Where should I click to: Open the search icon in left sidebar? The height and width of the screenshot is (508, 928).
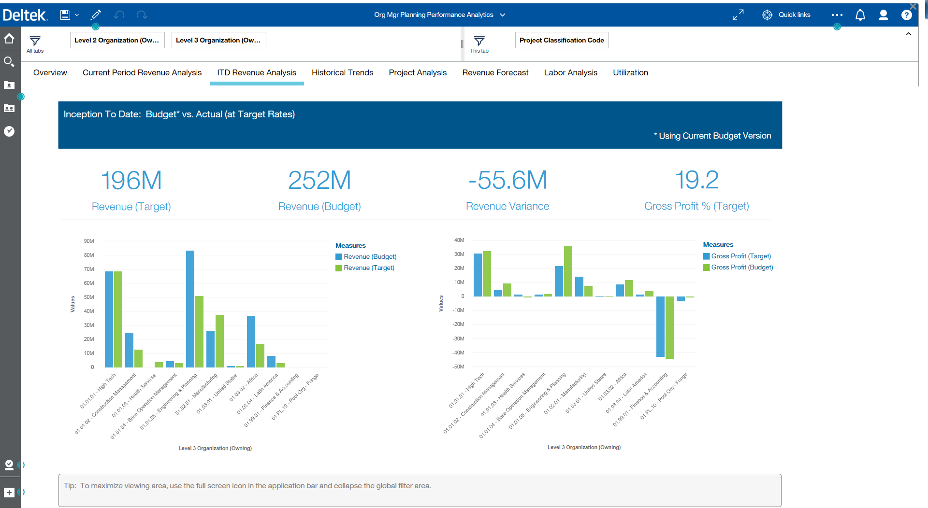click(9, 62)
